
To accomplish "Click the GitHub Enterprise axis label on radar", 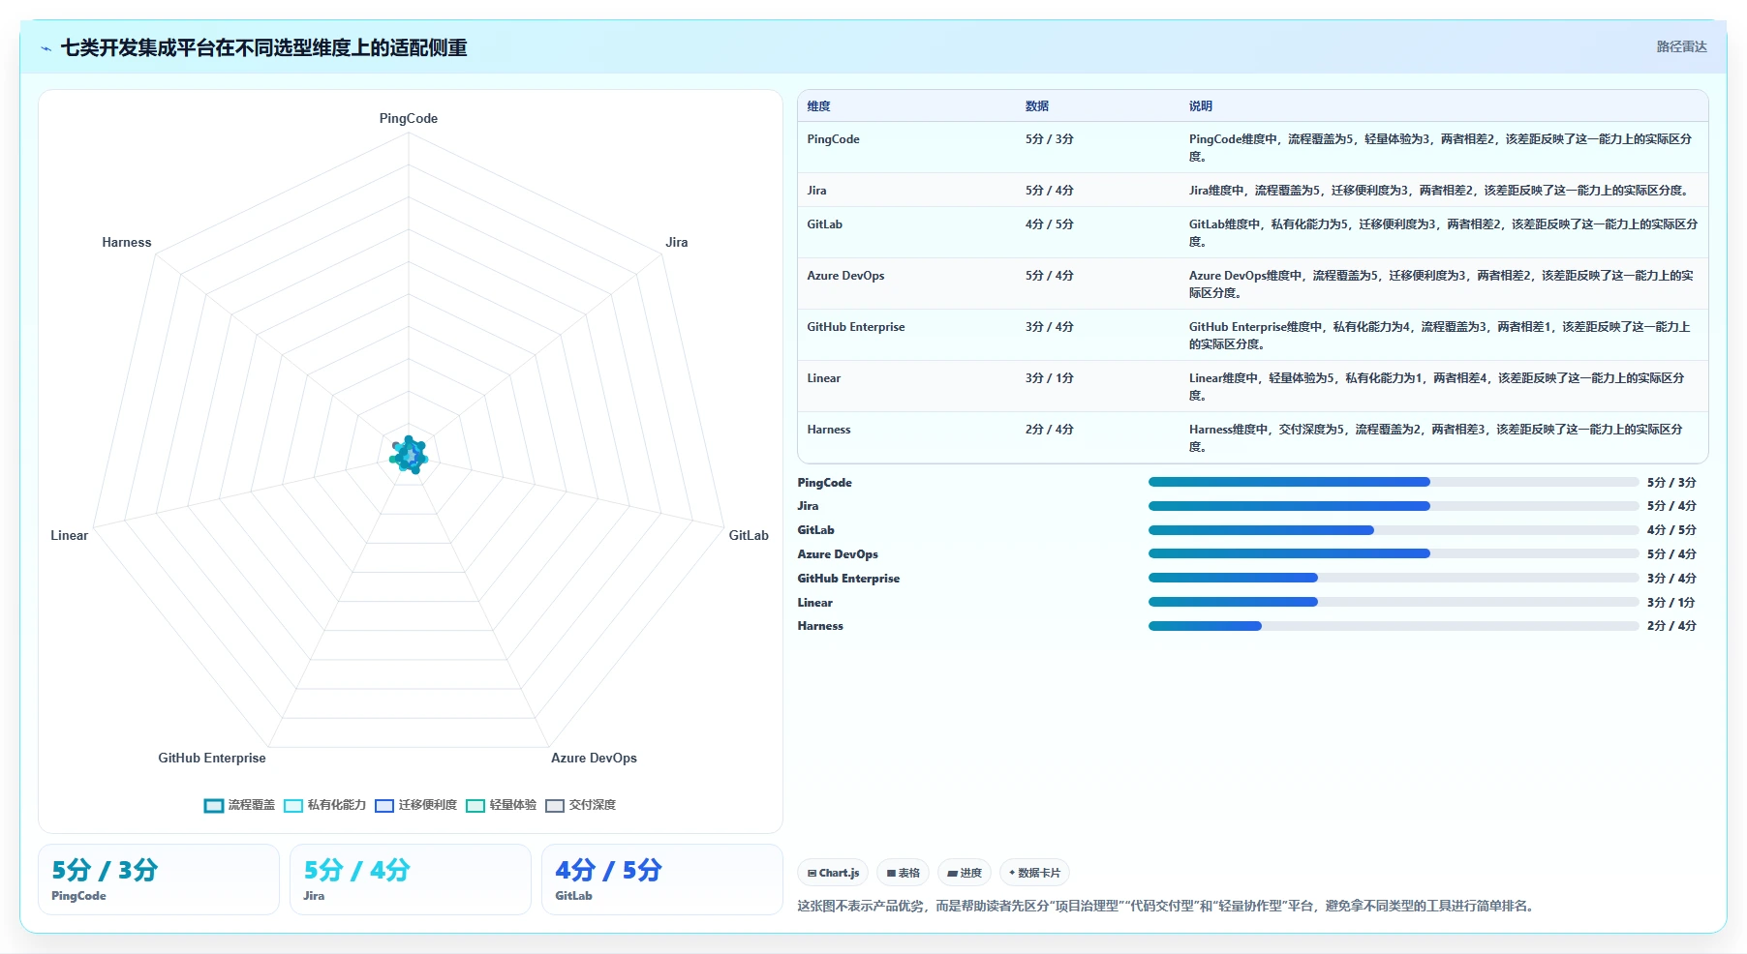I will 212,758.
